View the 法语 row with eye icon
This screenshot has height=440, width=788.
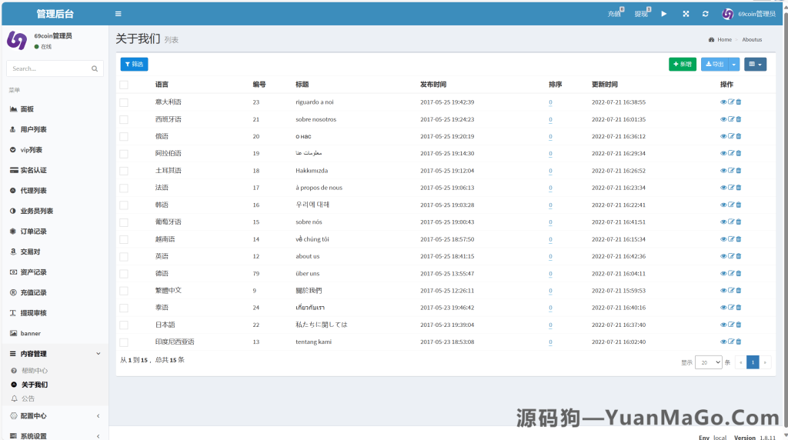pyautogui.click(x=723, y=188)
